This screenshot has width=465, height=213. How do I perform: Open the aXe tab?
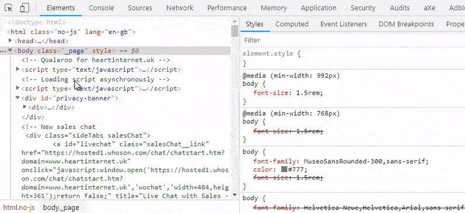coord(429,8)
